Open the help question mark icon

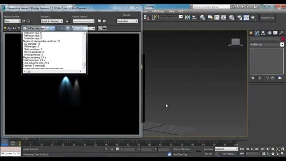(x=255, y=7)
